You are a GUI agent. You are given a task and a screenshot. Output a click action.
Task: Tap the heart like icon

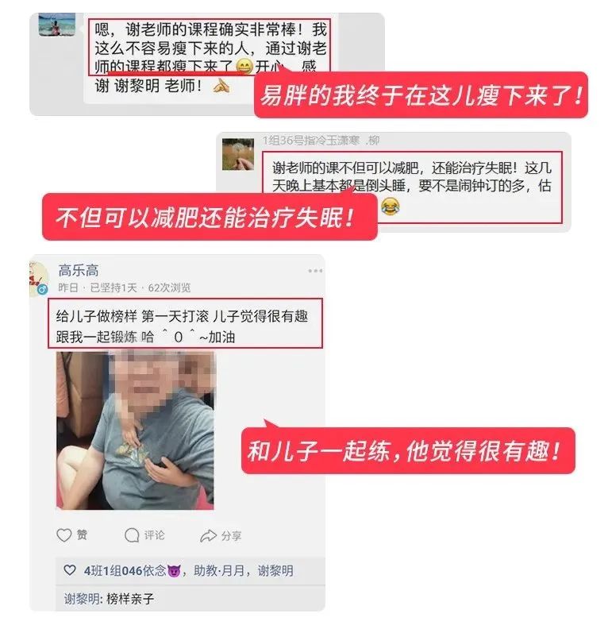[63, 535]
